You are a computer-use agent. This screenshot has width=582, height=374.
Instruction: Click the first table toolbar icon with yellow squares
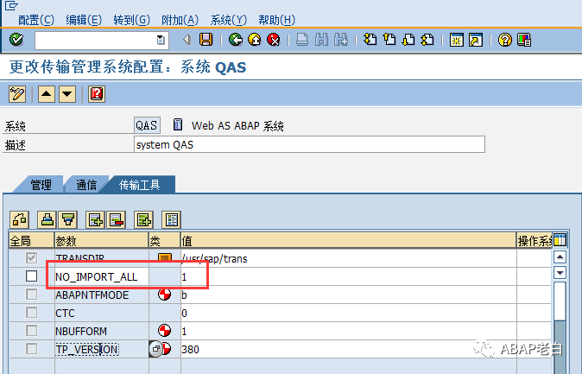coord(19,219)
